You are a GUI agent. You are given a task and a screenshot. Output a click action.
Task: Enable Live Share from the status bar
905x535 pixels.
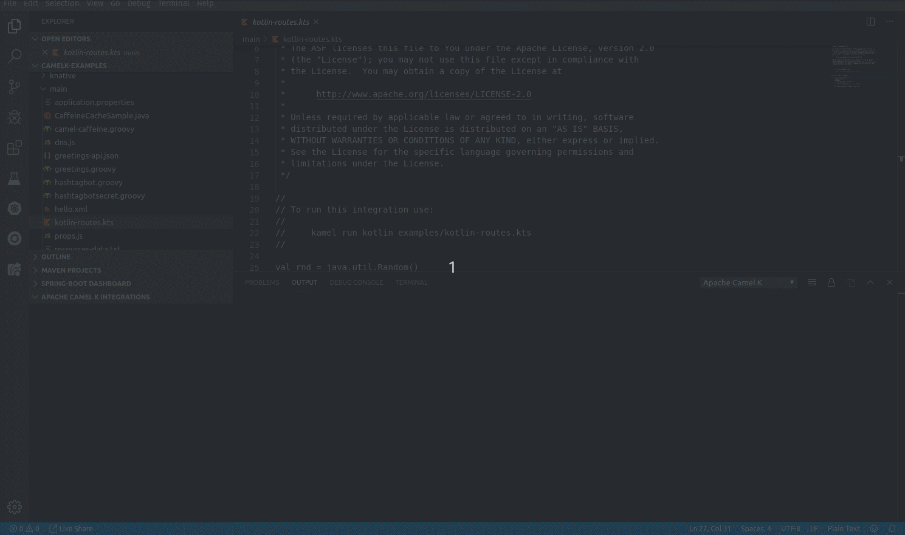tap(71, 528)
